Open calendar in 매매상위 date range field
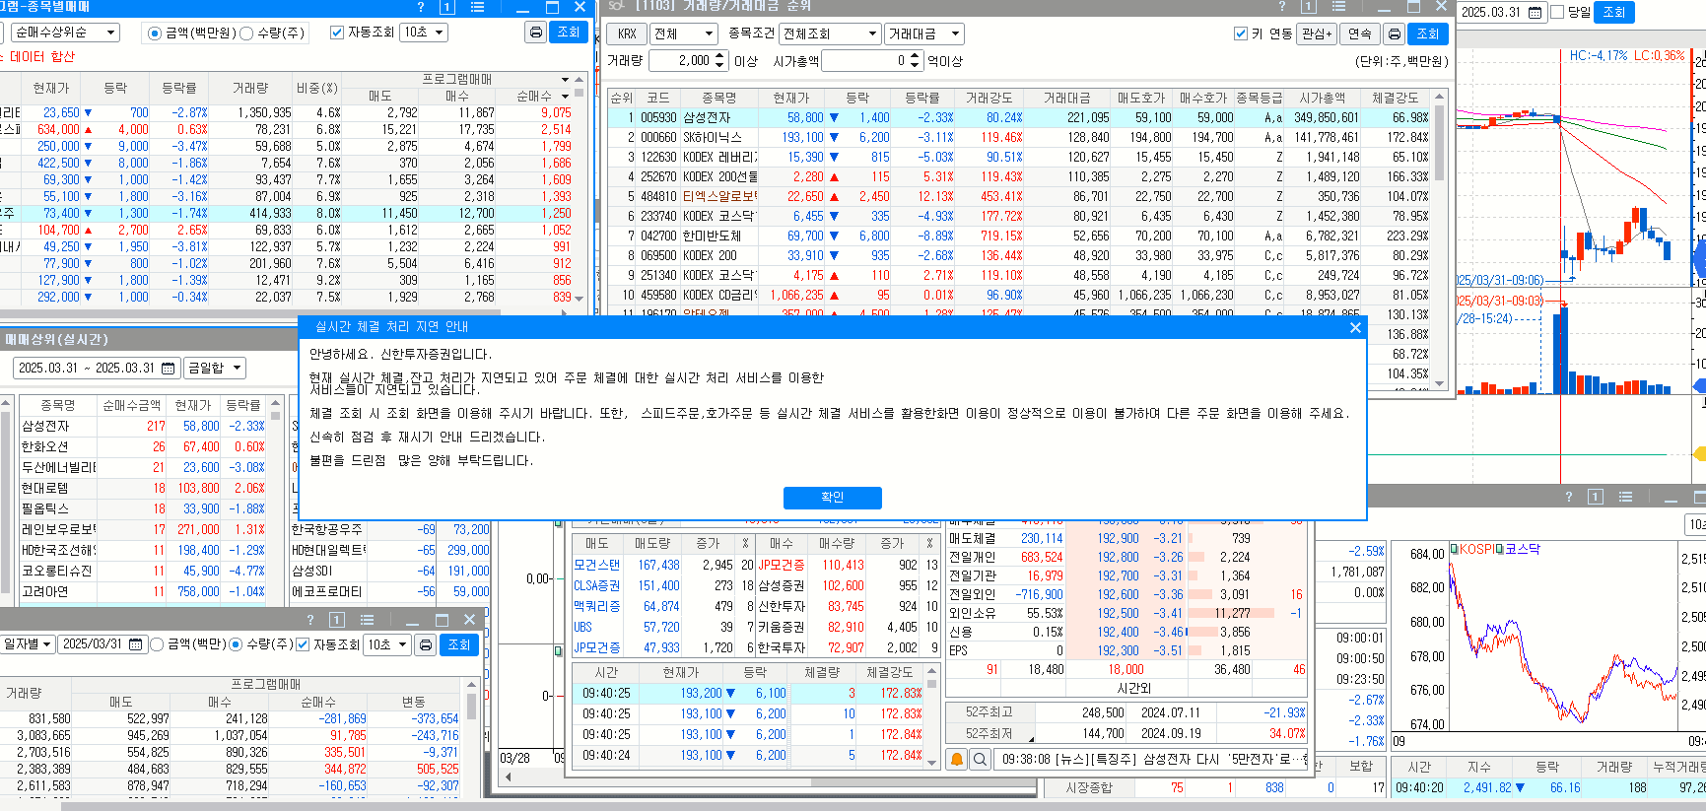 coord(169,369)
